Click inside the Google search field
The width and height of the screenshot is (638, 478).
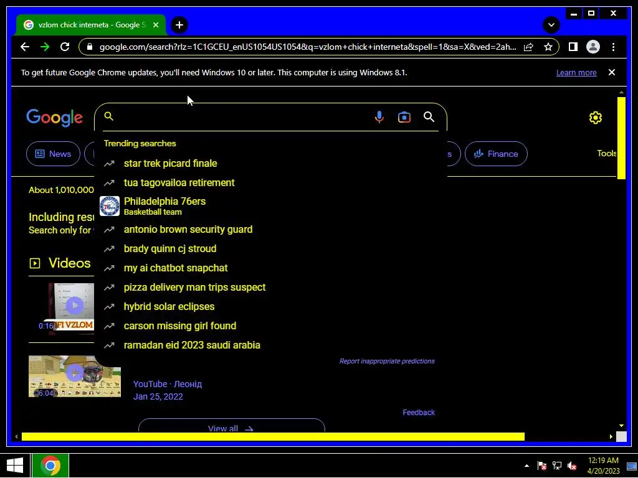click(242, 117)
